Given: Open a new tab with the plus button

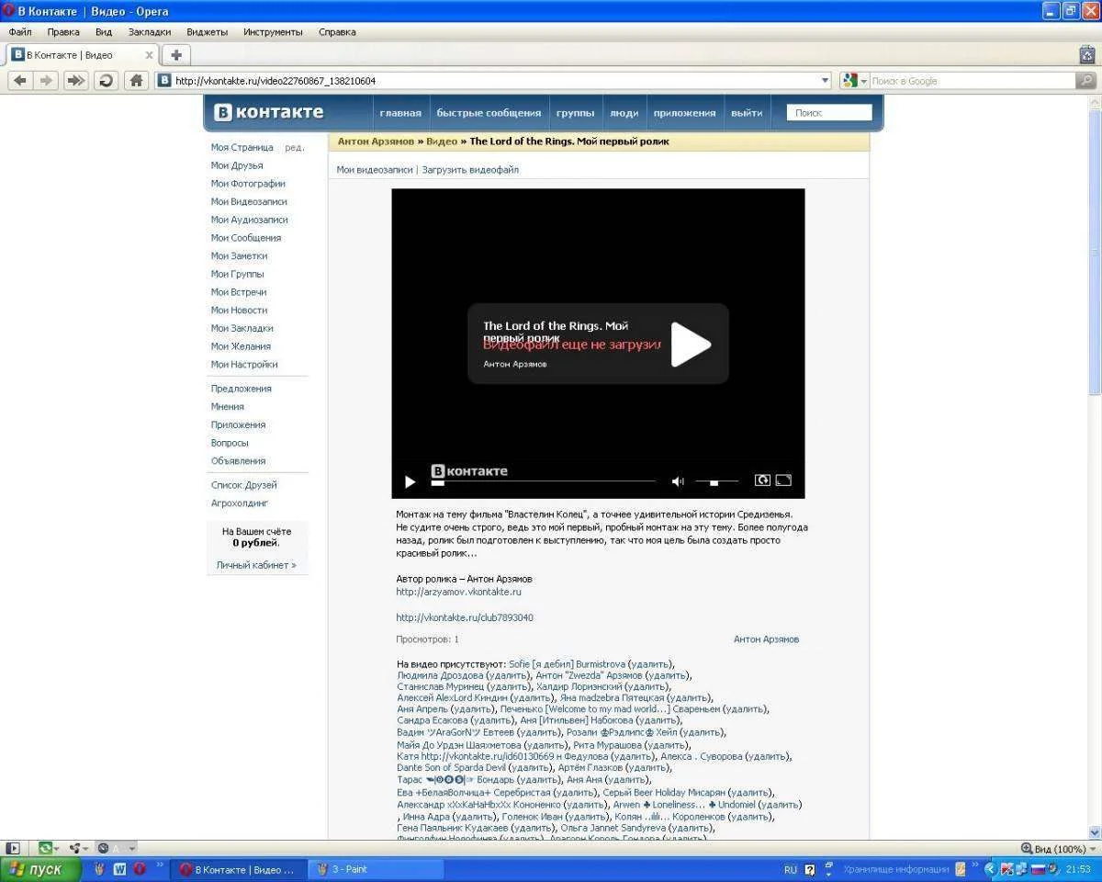Looking at the screenshot, I should pyautogui.click(x=176, y=55).
